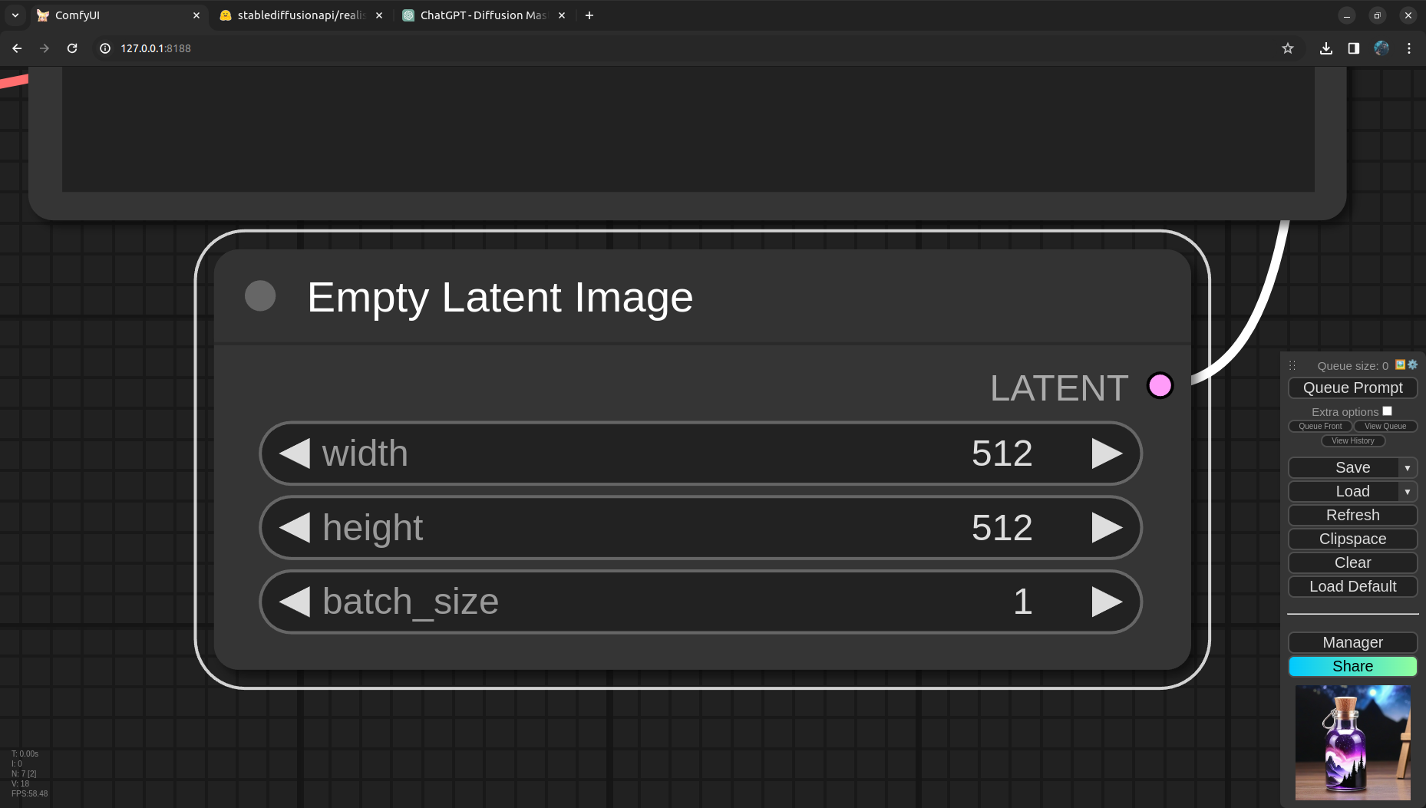Grab the menu panel drag handle dots
This screenshot has height=808, width=1426.
tap(1292, 366)
